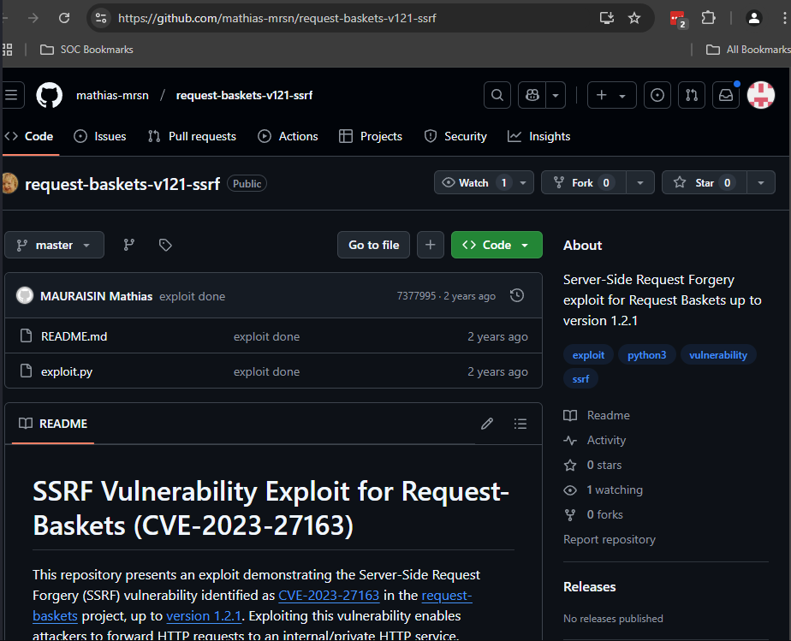791x641 pixels.
Task: Open README outline list icon
Action: [520, 424]
